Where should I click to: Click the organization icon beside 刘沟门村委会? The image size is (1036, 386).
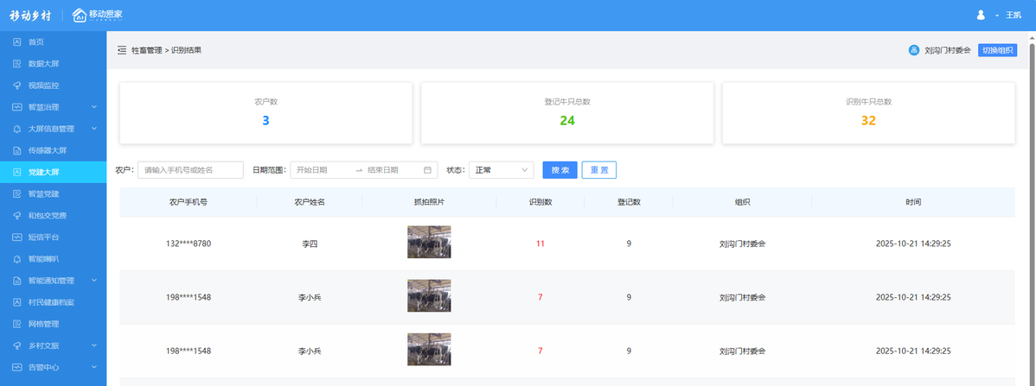(x=913, y=50)
